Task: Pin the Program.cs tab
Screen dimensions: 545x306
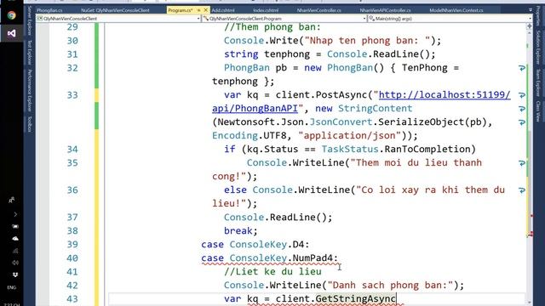Action: pos(198,10)
